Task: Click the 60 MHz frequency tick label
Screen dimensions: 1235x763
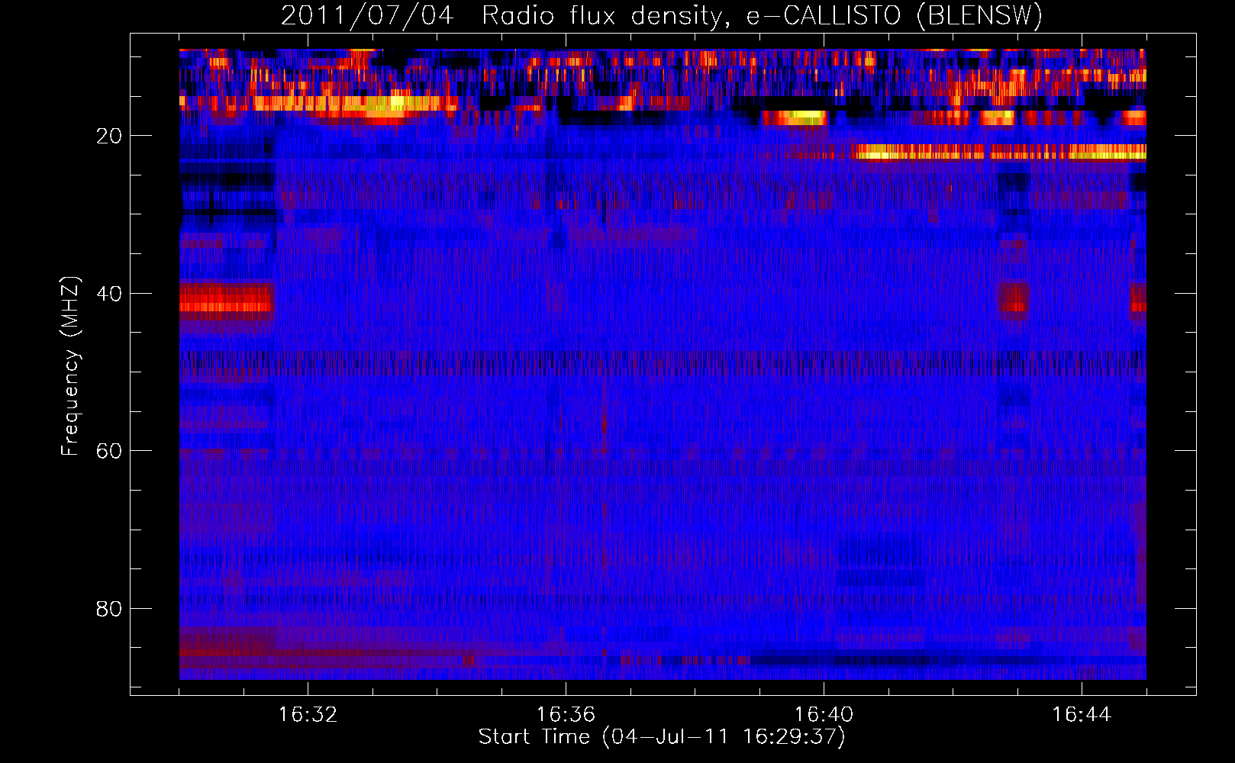Action: click(110, 451)
